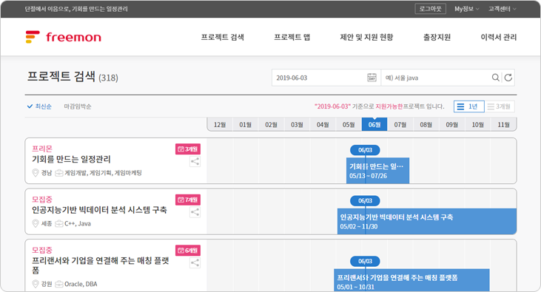The image size is (541, 292).
Task: Open project title 기회를 만드는 일정관리
Action: point(71,159)
